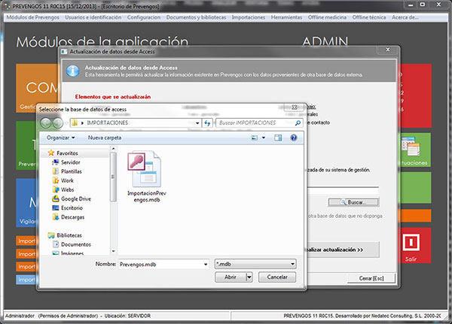Expand the Nombre field dropdown arrow
Image resolution: width=452 pixels, height=324 pixels.
[206, 265]
